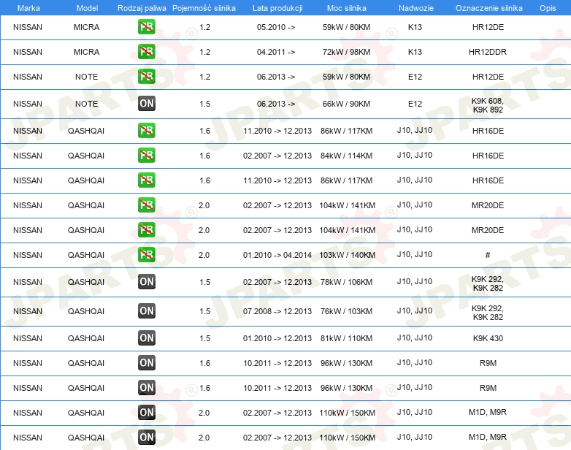Select 2.0 capacity in the 103kW / 140KM row

tap(204, 255)
